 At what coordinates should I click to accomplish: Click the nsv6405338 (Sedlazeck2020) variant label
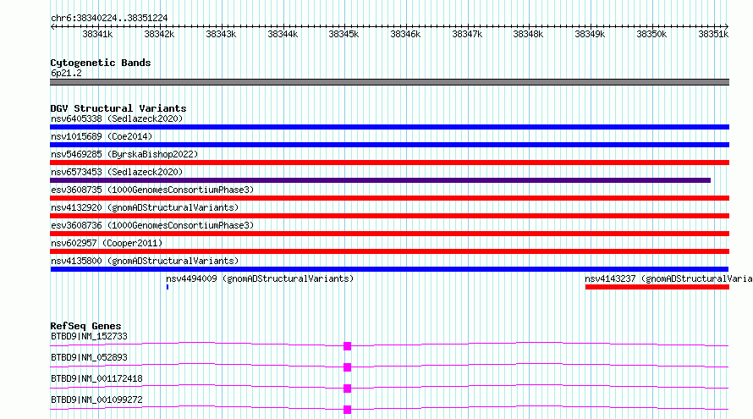(117, 119)
